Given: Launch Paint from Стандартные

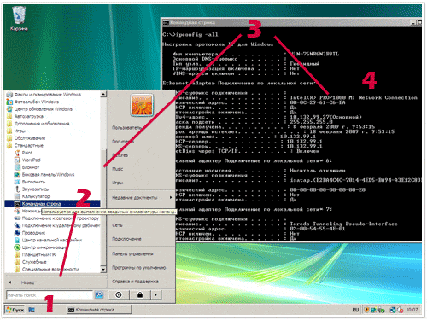Looking at the screenshot, I should point(23,153).
